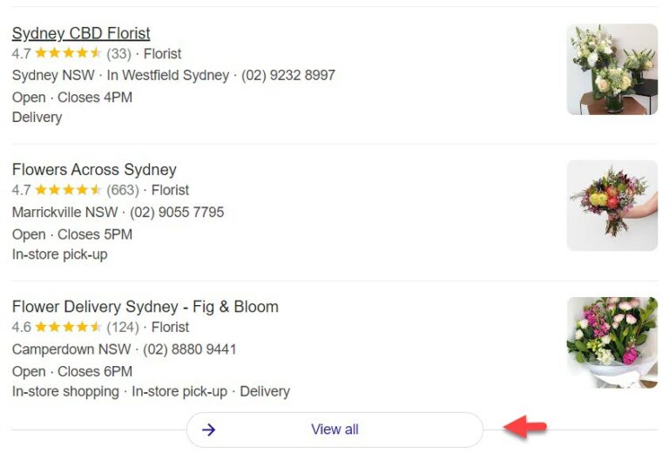Click Fig & Bloom star rating

(x=68, y=328)
